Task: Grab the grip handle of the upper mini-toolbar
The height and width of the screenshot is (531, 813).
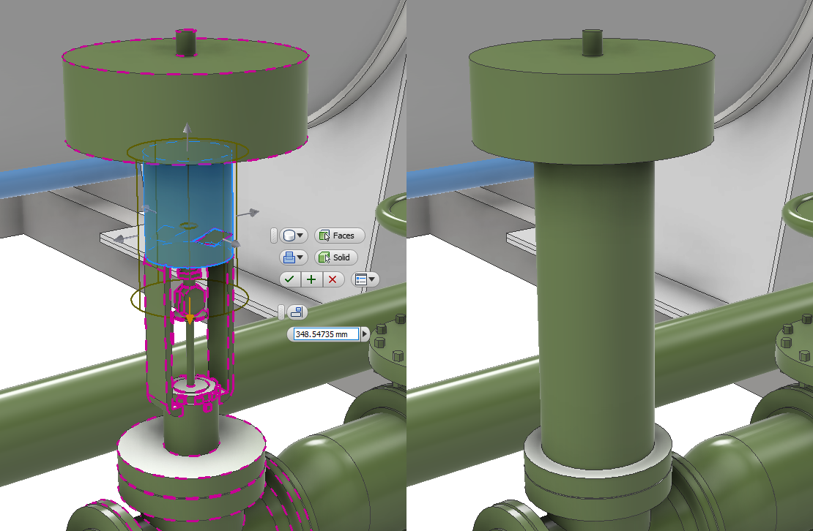Action: pos(274,236)
